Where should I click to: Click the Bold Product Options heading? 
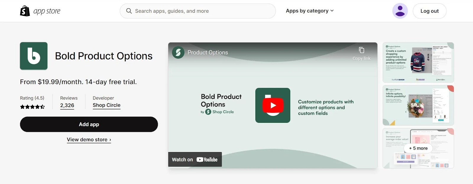[x=104, y=56]
